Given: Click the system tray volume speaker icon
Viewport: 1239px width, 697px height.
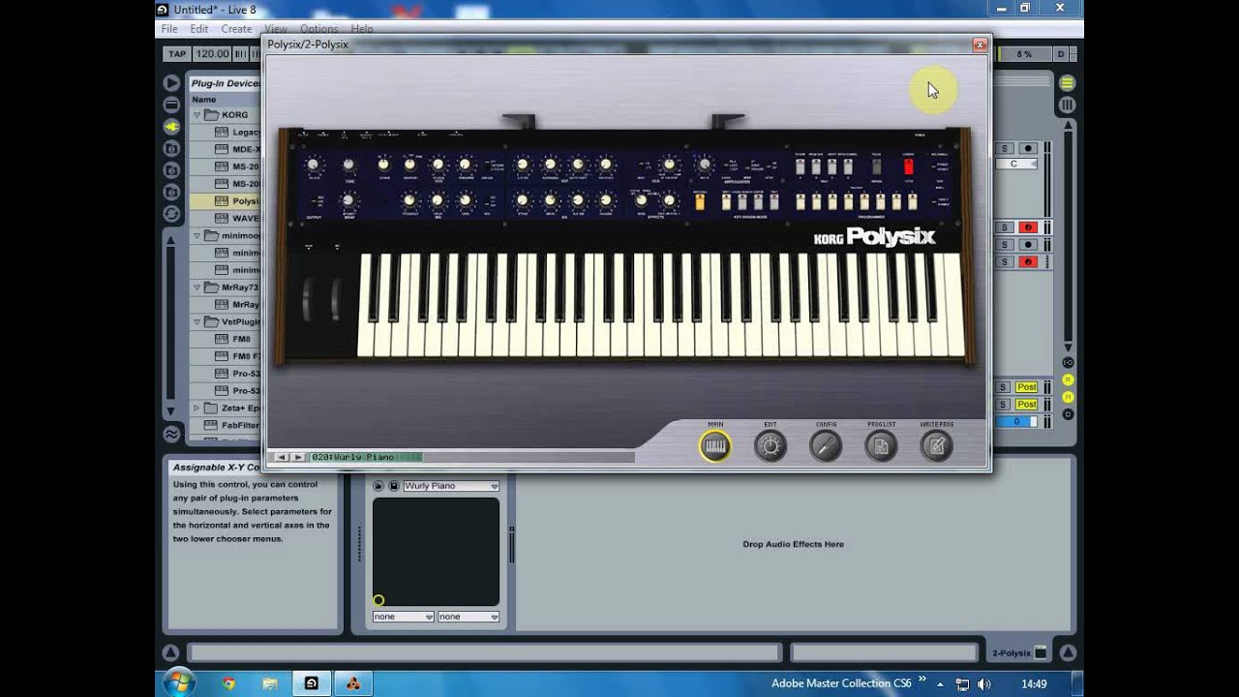Looking at the screenshot, I should pyautogui.click(x=984, y=683).
